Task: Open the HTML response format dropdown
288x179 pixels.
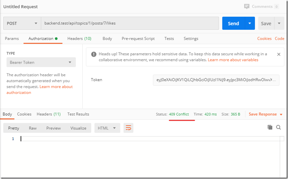Action: point(107,128)
